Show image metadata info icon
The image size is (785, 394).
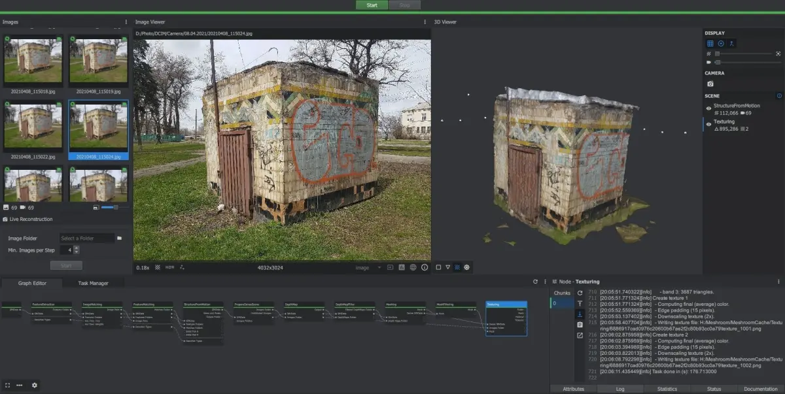pos(424,267)
